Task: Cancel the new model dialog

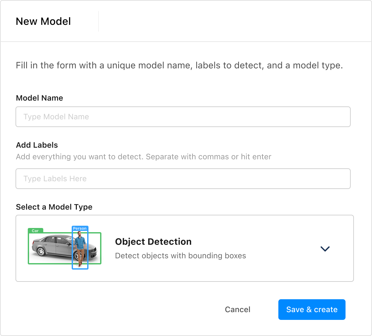Action: click(237, 310)
